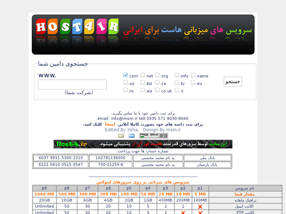Check the .com domain checkbox
The image size is (286, 214).
pyautogui.click(x=125, y=75)
